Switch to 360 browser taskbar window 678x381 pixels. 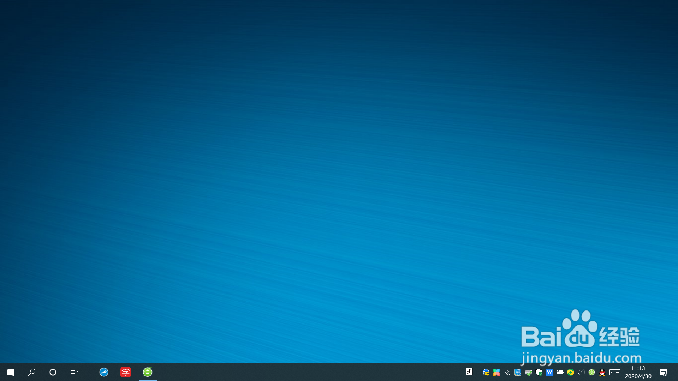148,372
